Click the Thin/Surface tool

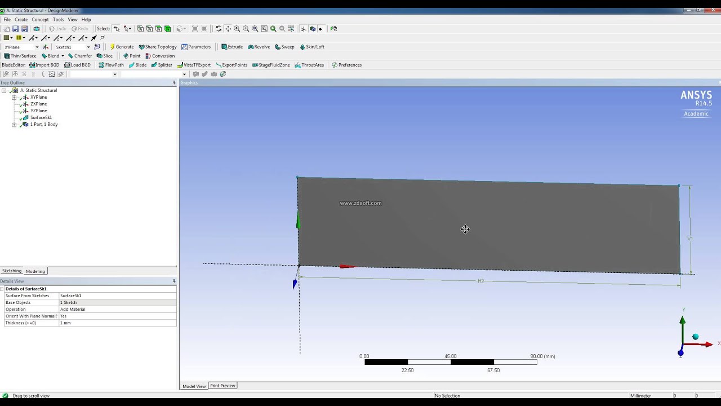click(x=20, y=56)
